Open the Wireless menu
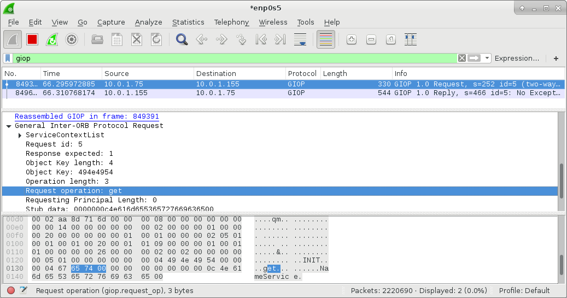Screen dimensions: 567x298 pos(273,22)
